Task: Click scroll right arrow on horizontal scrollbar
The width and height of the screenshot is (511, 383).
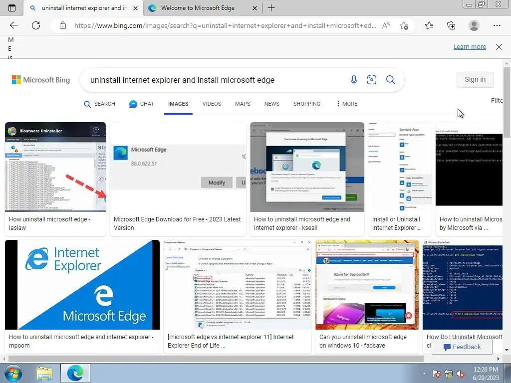Action: click(499, 359)
